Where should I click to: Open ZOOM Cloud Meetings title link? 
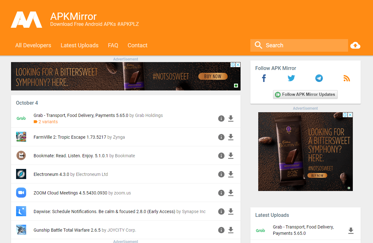(70, 193)
